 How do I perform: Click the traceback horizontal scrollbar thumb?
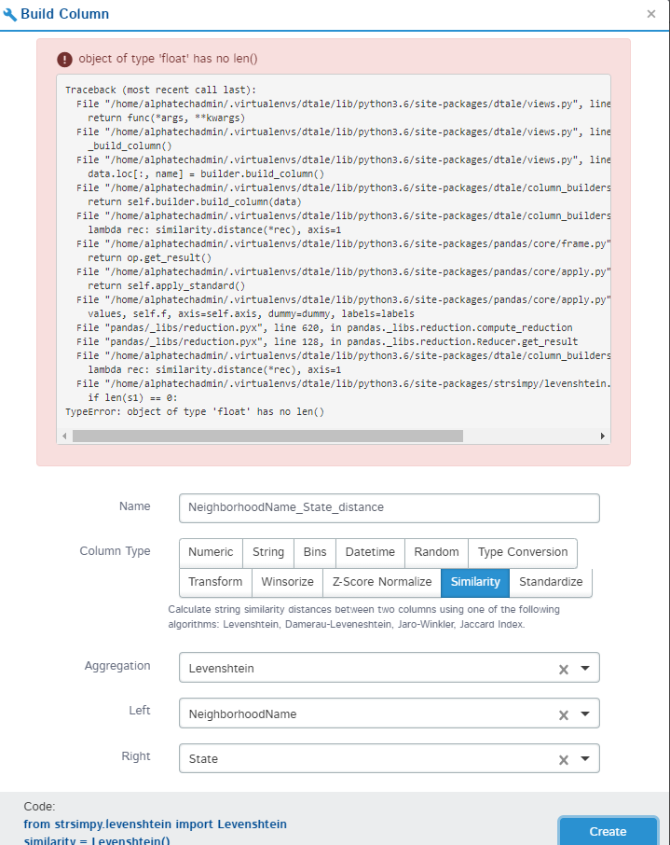[x=267, y=436]
